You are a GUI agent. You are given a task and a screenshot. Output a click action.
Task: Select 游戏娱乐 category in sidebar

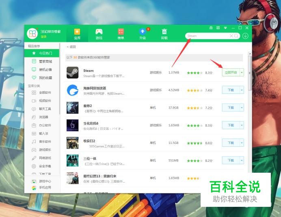(42, 150)
